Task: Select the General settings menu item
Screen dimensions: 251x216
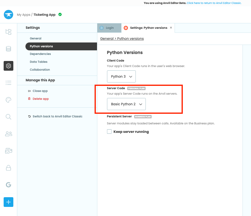Action: click(x=35, y=38)
